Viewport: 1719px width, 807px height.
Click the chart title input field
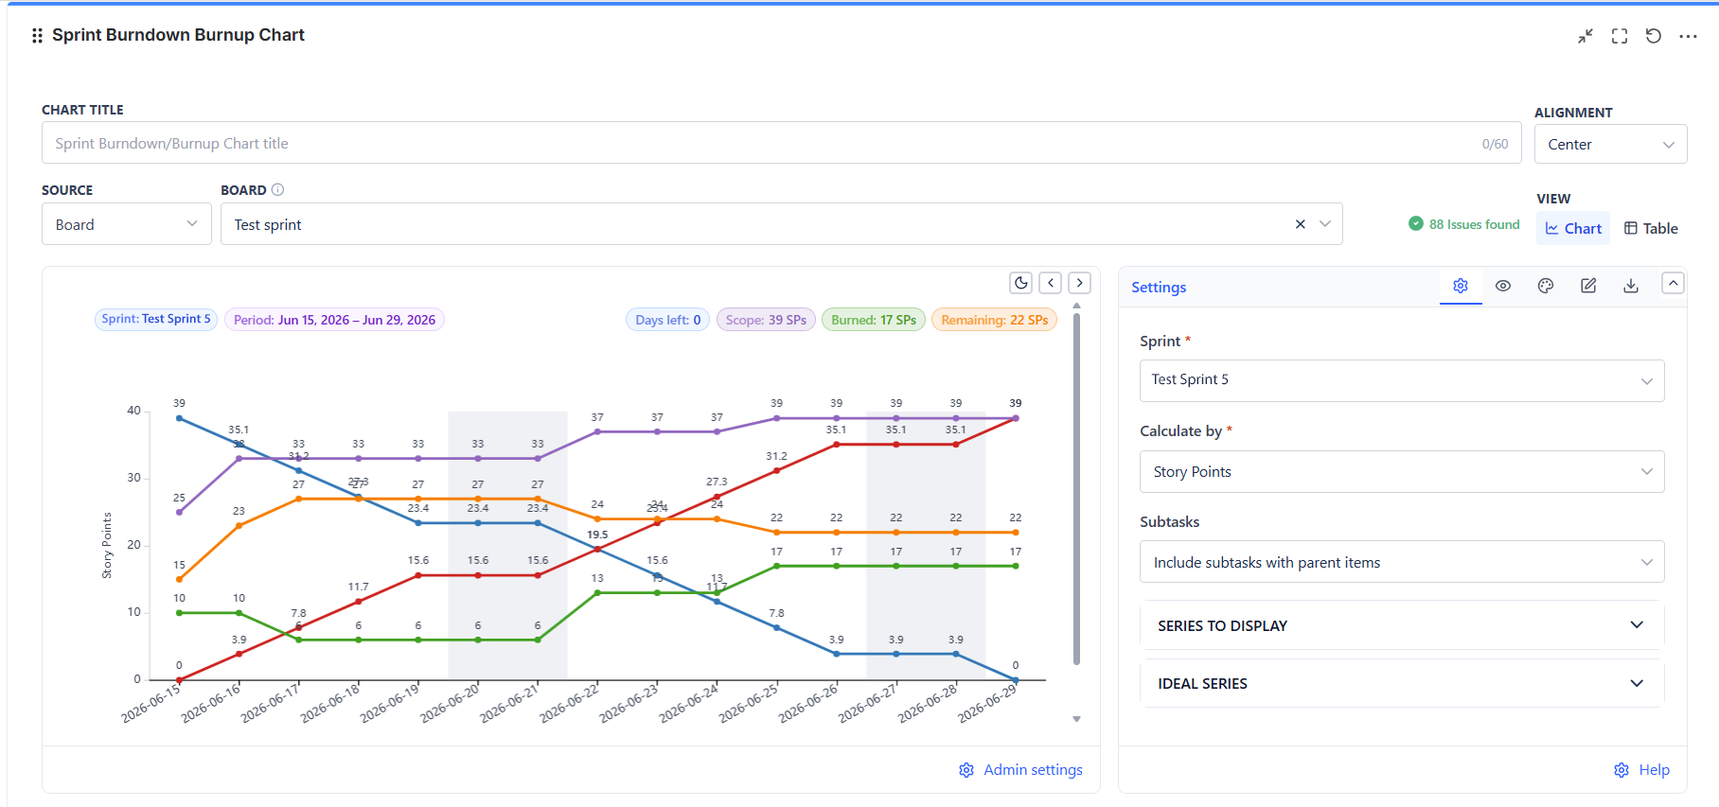click(781, 143)
